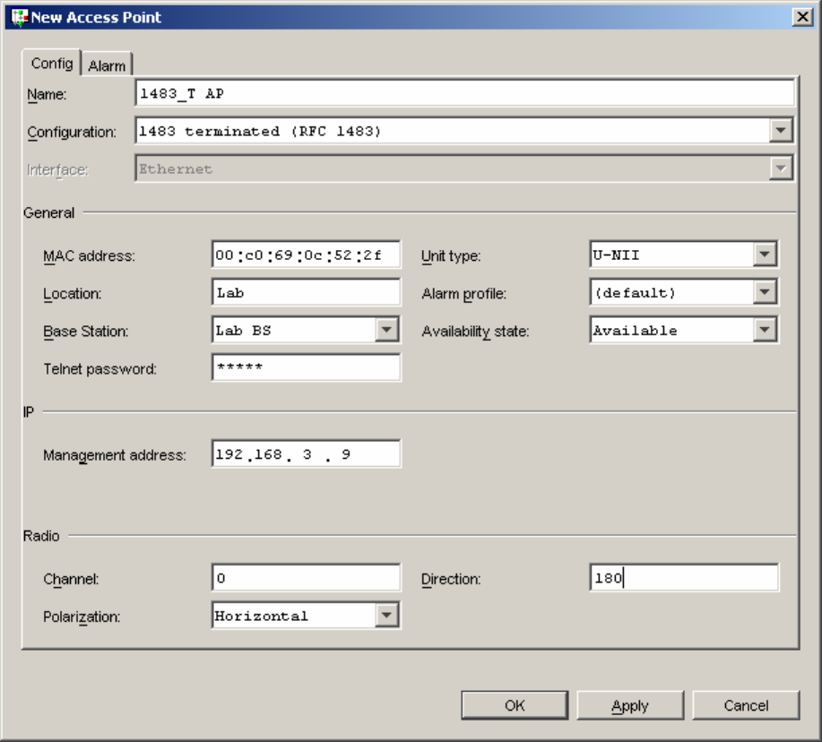Open the Availability state dropdown

(x=765, y=330)
